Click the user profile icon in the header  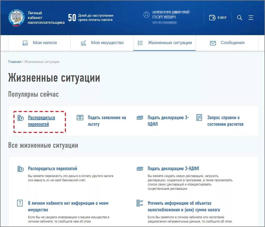pyautogui.click(x=146, y=15)
